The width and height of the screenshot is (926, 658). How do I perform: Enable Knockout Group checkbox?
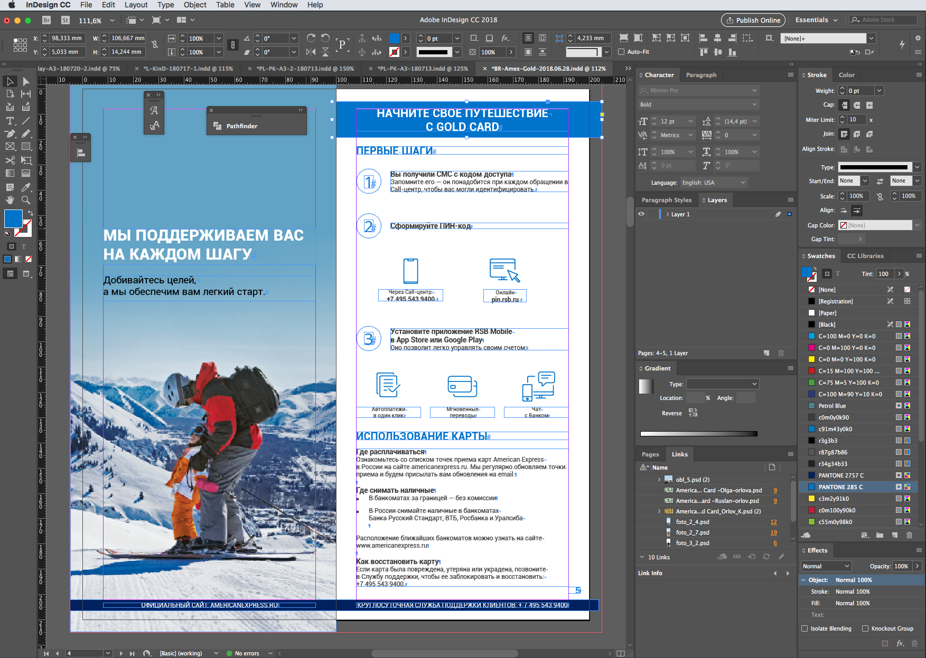(x=865, y=628)
